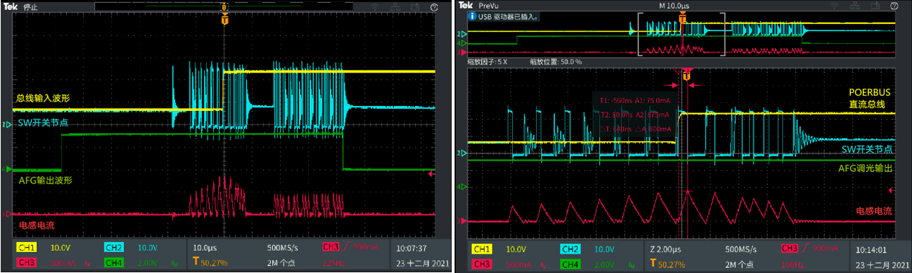912x273 pixels.
Task: Click the trigger level arrow on left scope
Action: click(432, 174)
